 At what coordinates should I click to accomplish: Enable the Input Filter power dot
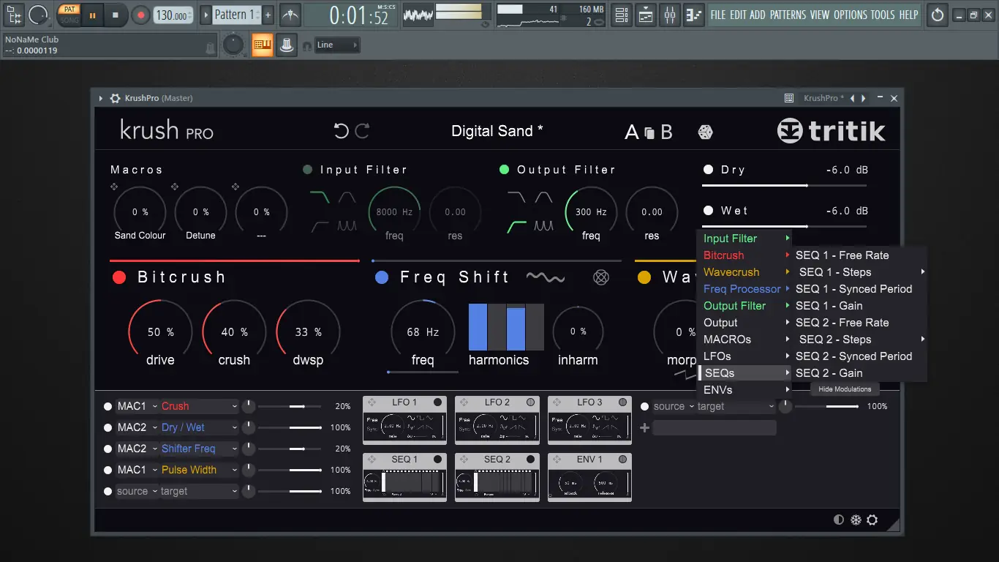[x=307, y=170]
